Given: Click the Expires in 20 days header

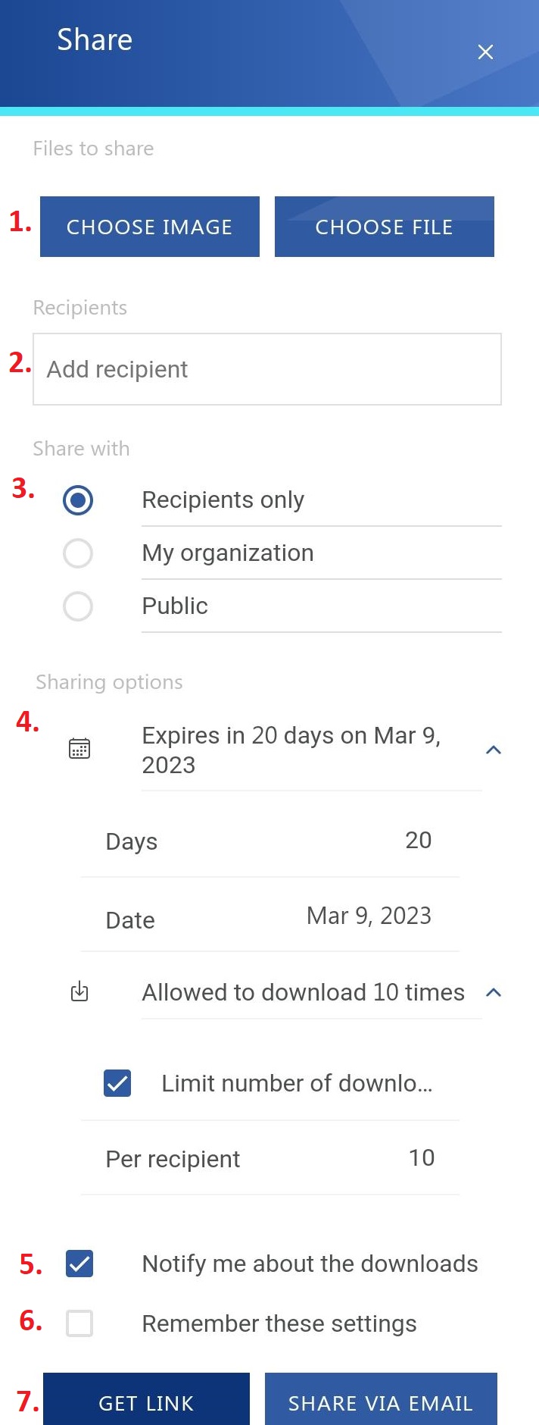Looking at the screenshot, I should tap(291, 750).
